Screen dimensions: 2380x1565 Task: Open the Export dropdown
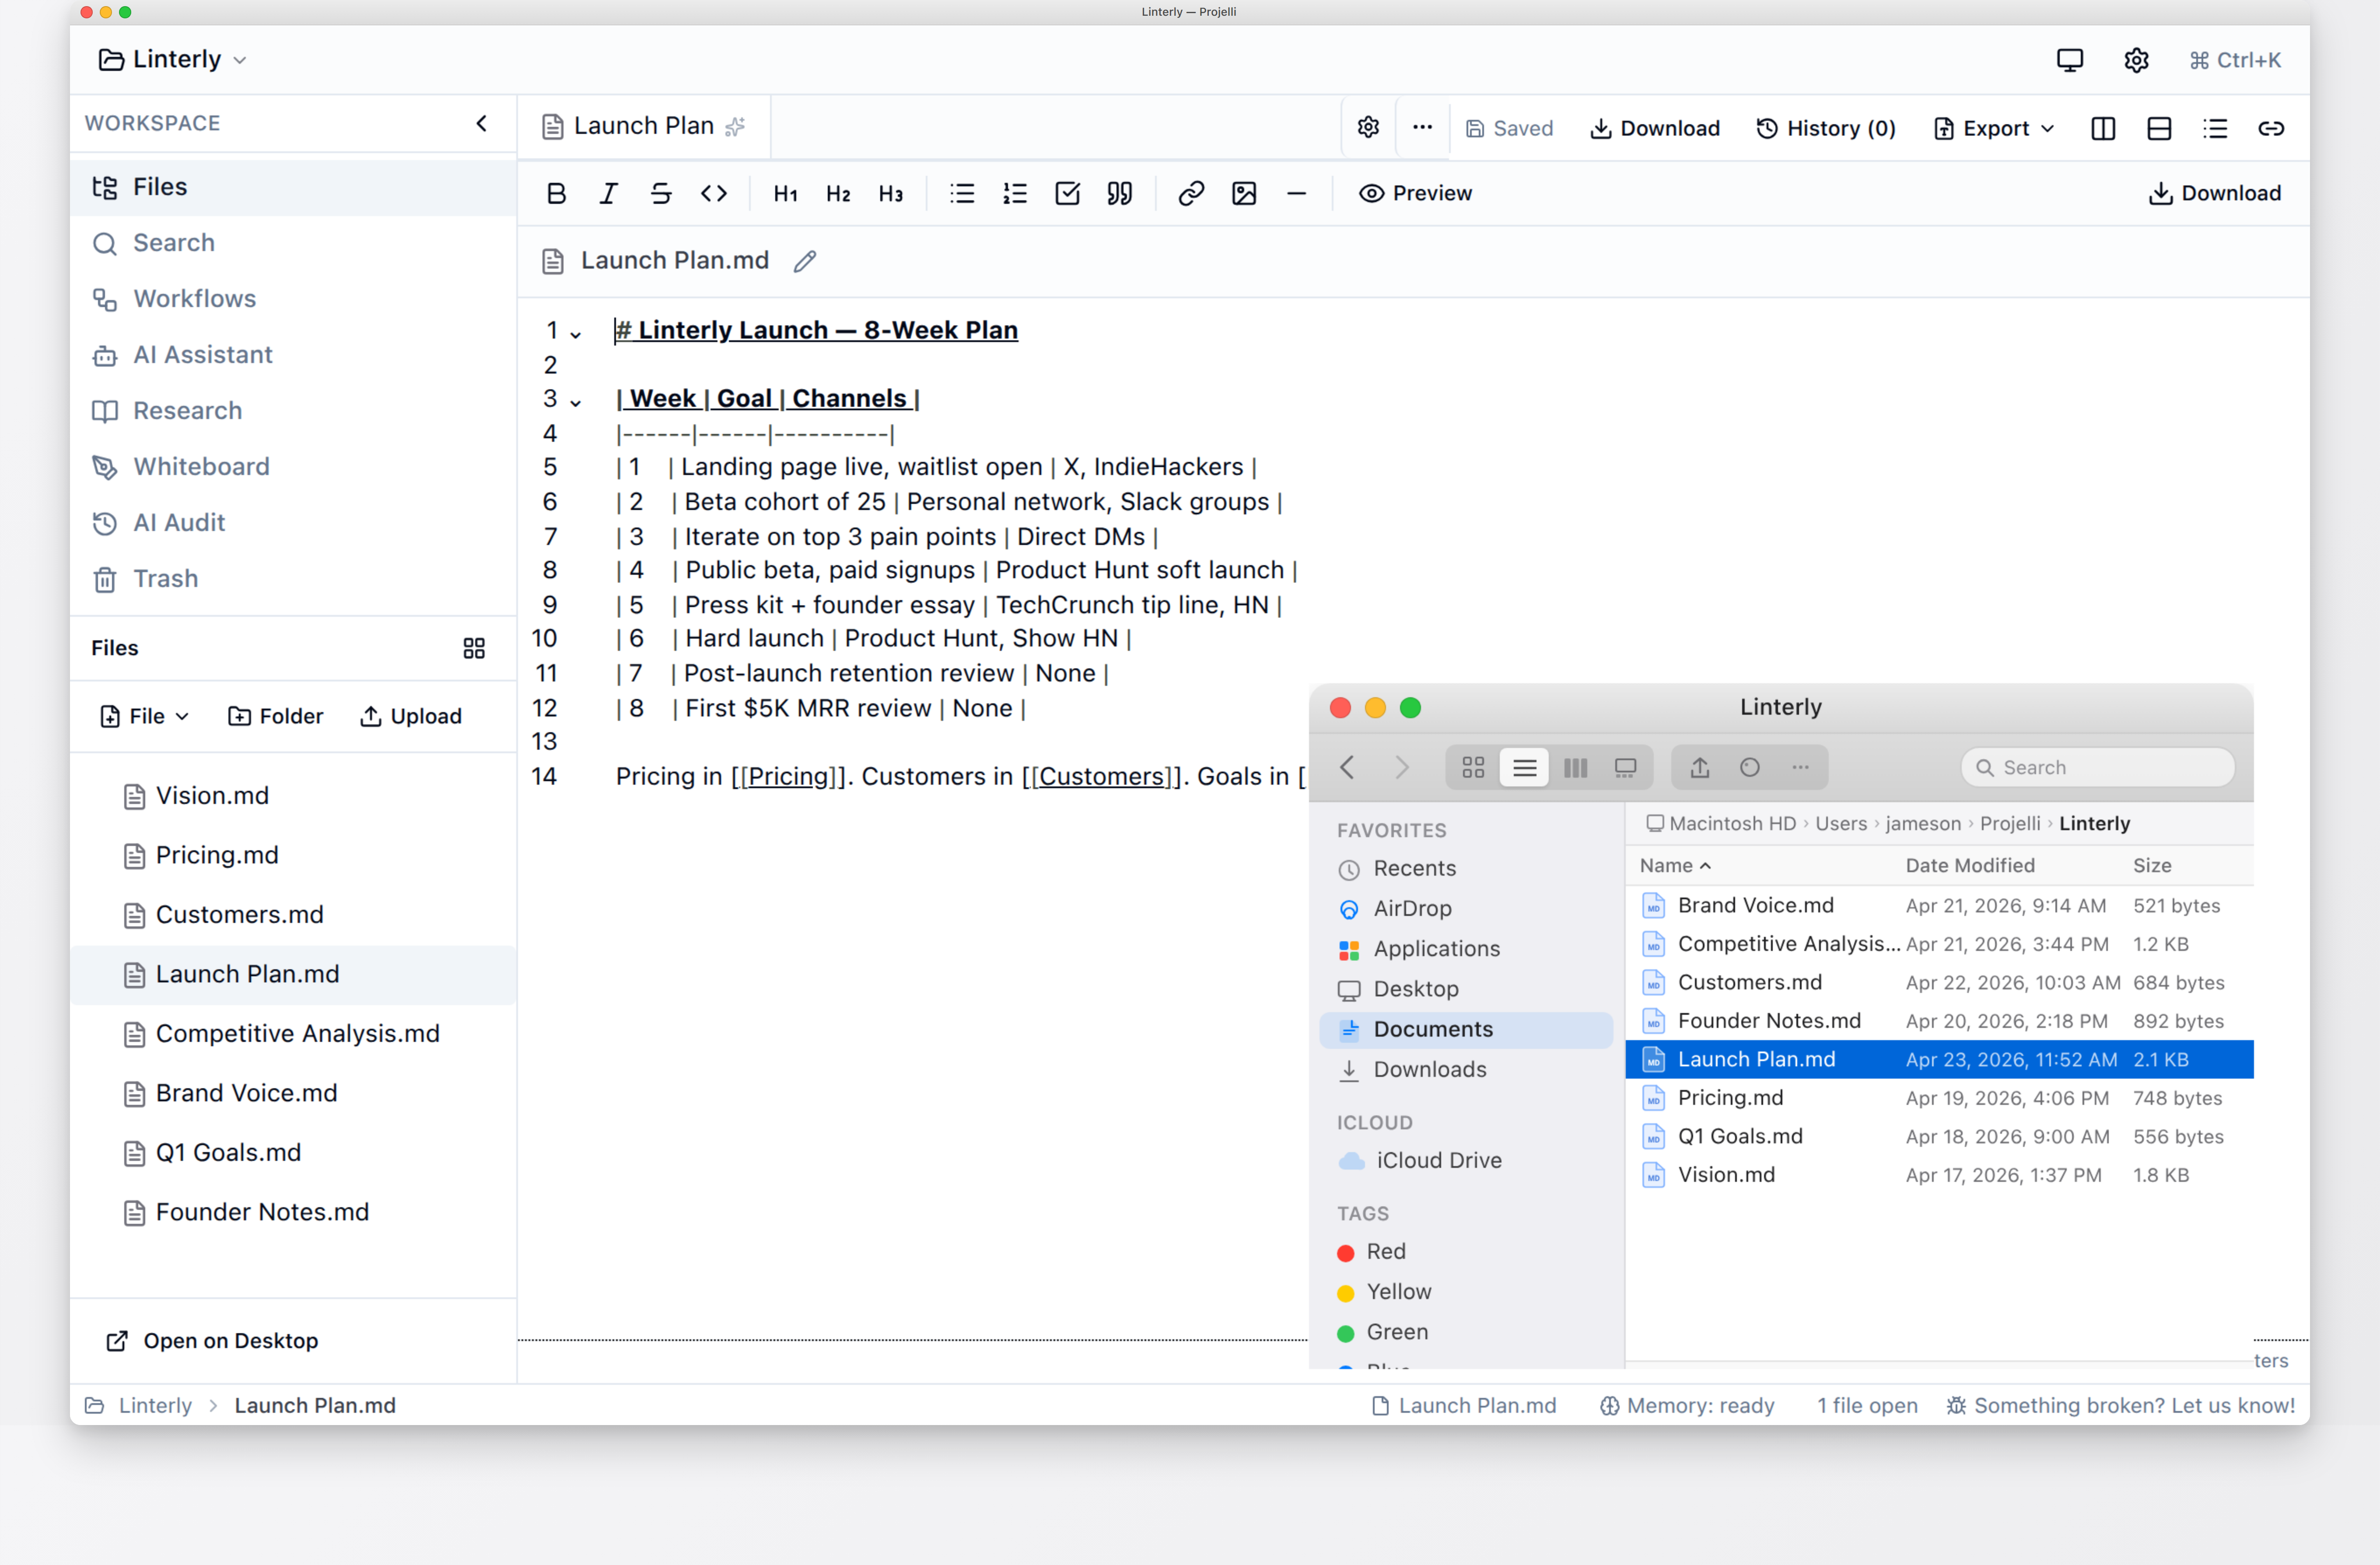point(1992,128)
